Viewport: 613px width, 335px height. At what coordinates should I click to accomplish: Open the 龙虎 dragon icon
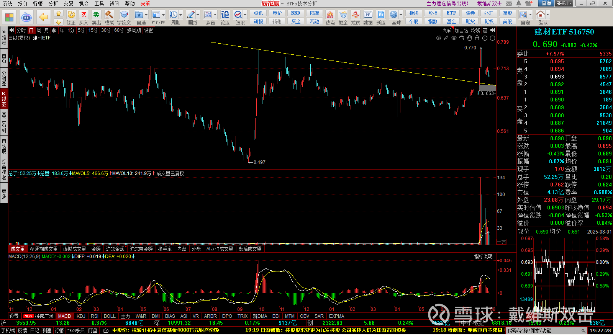pos(356,15)
